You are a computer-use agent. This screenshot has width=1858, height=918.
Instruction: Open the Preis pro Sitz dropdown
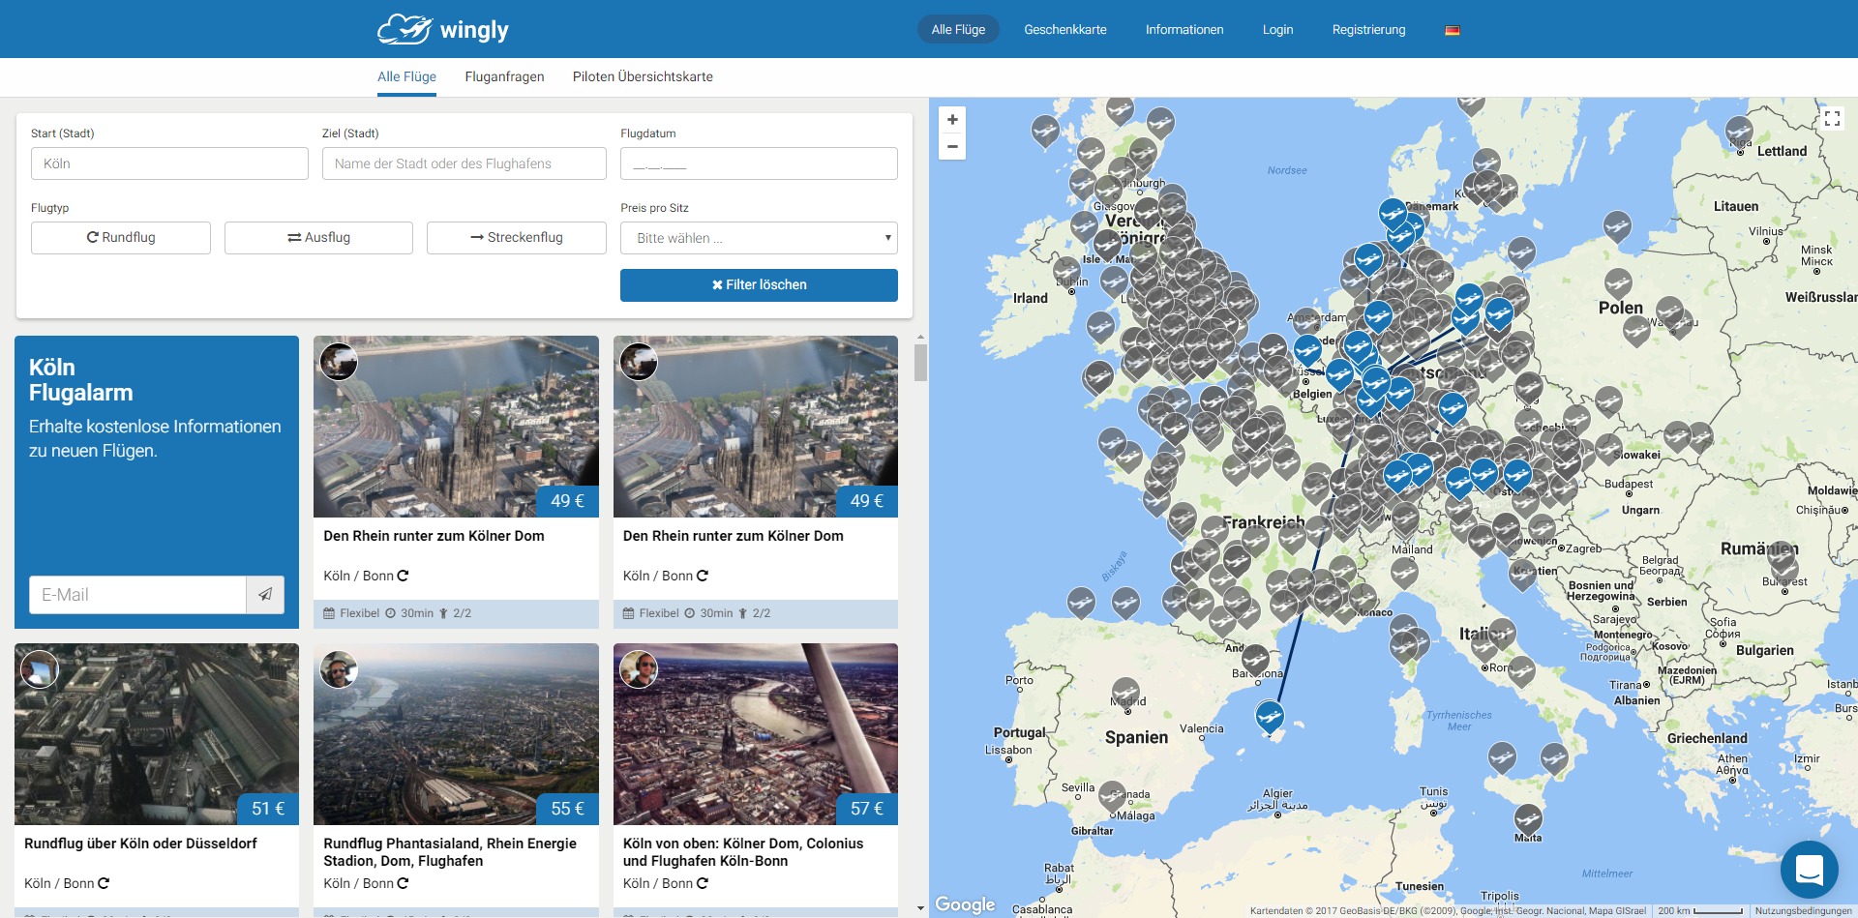click(759, 237)
